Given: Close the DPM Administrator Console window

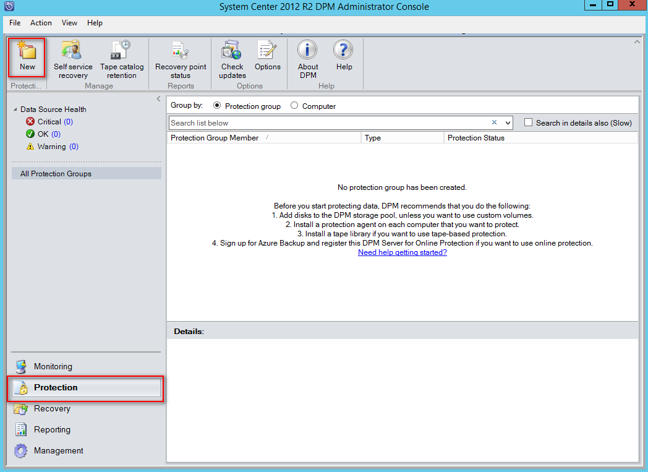Looking at the screenshot, I should (633, 5).
